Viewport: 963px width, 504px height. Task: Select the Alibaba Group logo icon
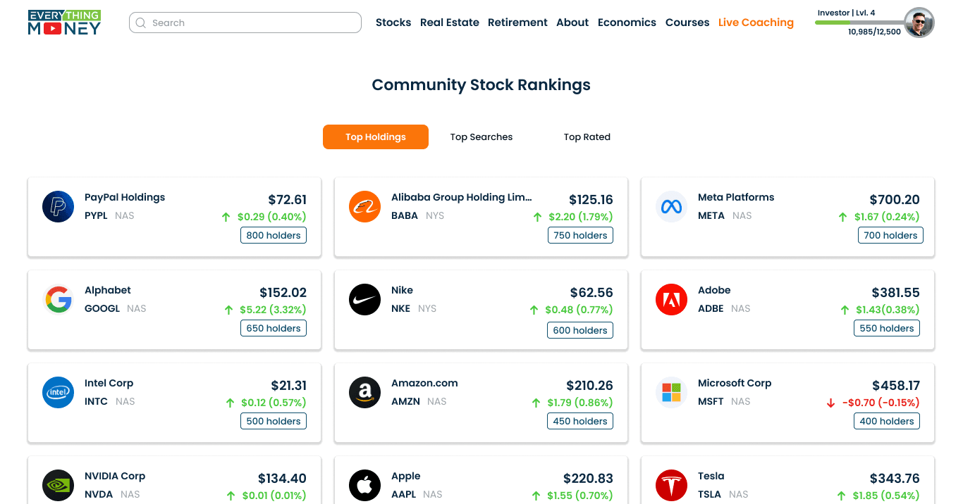(364, 206)
